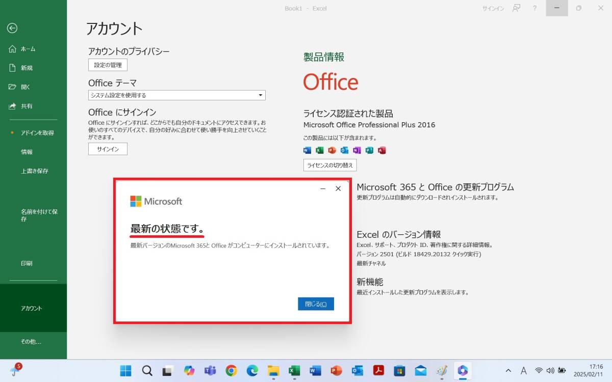Image resolution: width=612 pixels, height=382 pixels.
Task: Click the IME input mode A indicator
Action: 523,371
